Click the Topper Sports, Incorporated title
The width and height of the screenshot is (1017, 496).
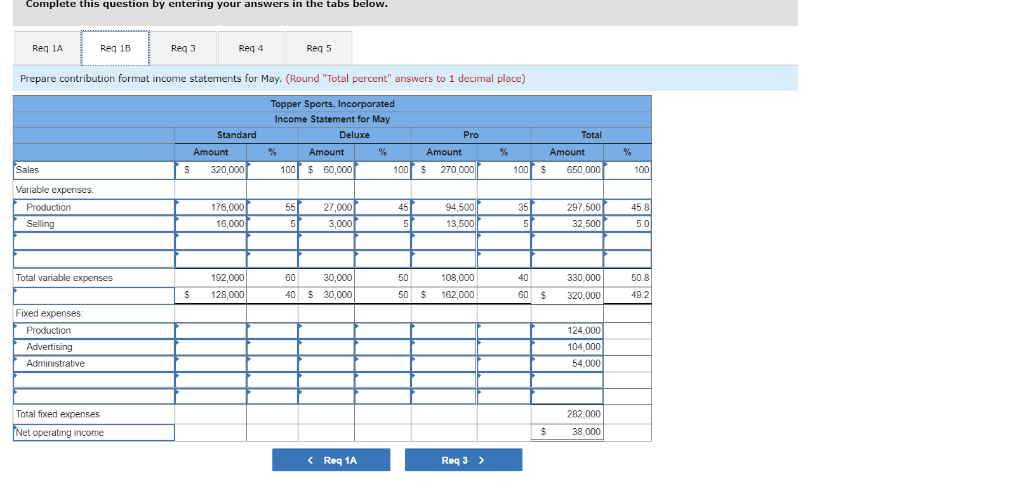point(333,104)
